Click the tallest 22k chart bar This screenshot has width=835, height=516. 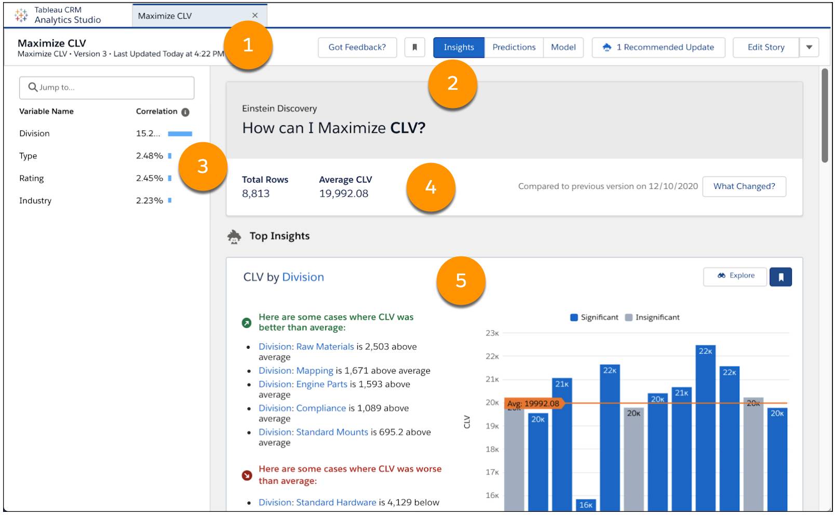click(706, 428)
